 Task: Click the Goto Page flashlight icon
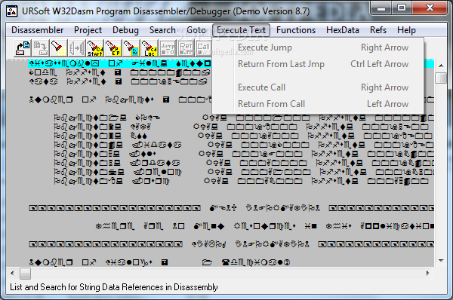coord(131,48)
